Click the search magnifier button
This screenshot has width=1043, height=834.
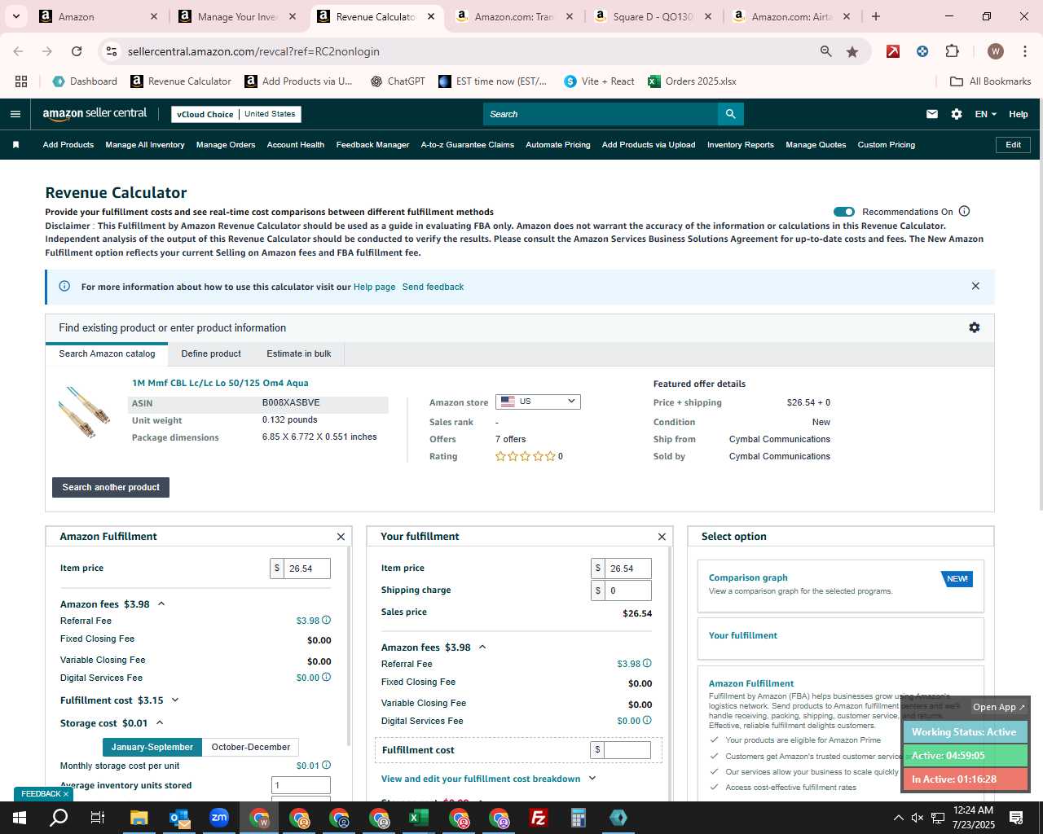[731, 114]
